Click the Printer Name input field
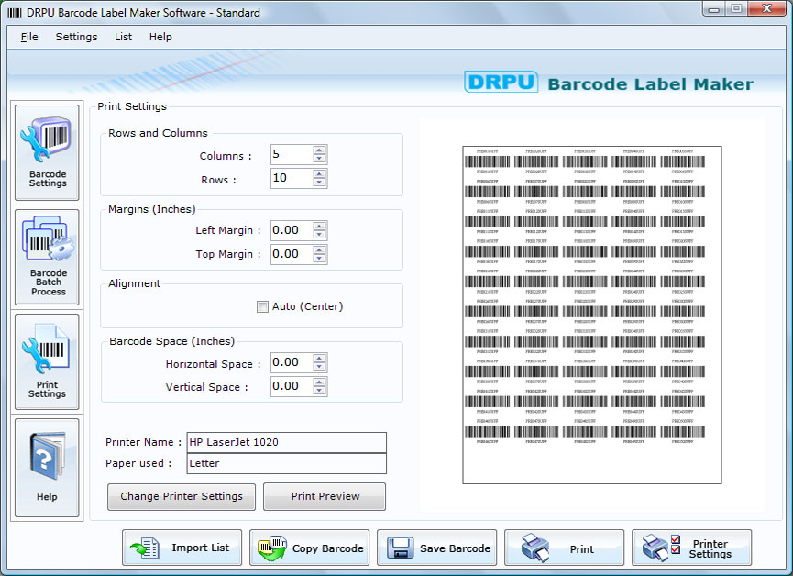Viewport: 793px width, 576px height. 286,442
